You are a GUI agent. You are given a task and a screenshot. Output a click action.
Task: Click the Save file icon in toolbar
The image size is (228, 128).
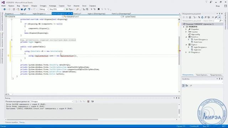22,9
